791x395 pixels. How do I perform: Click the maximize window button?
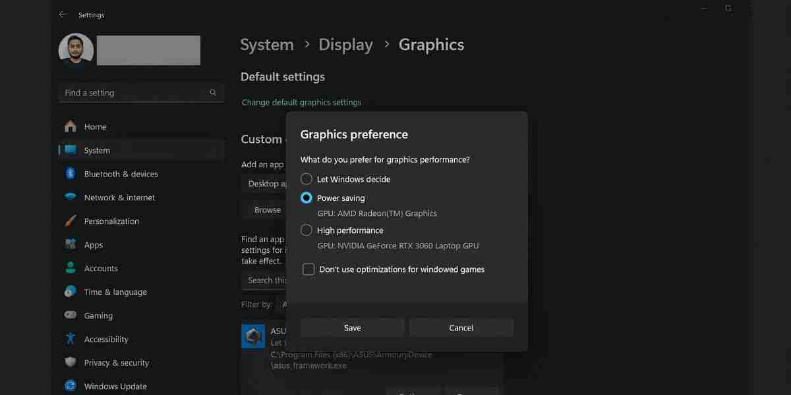tap(728, 9)
